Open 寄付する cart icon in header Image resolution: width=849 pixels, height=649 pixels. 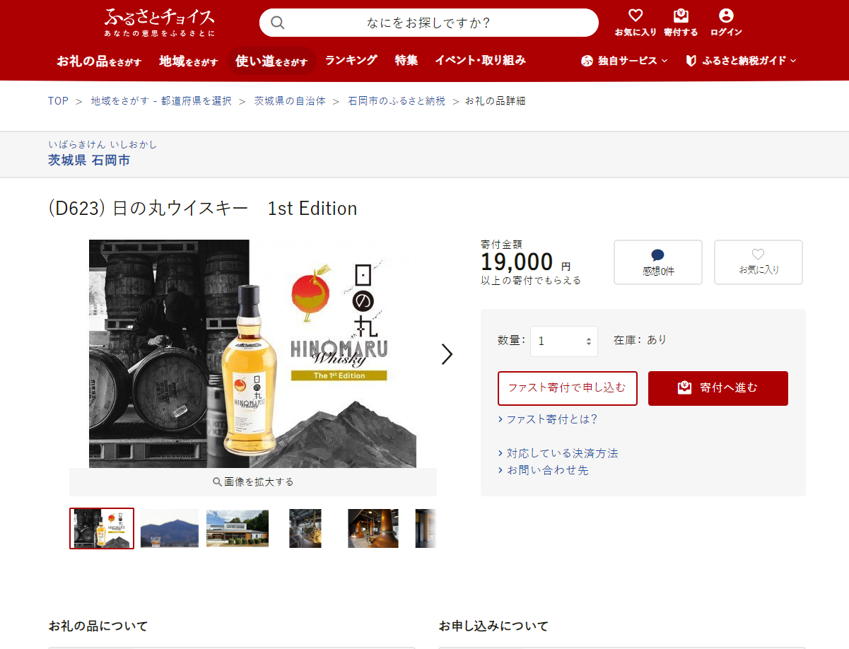click(681, 23)
